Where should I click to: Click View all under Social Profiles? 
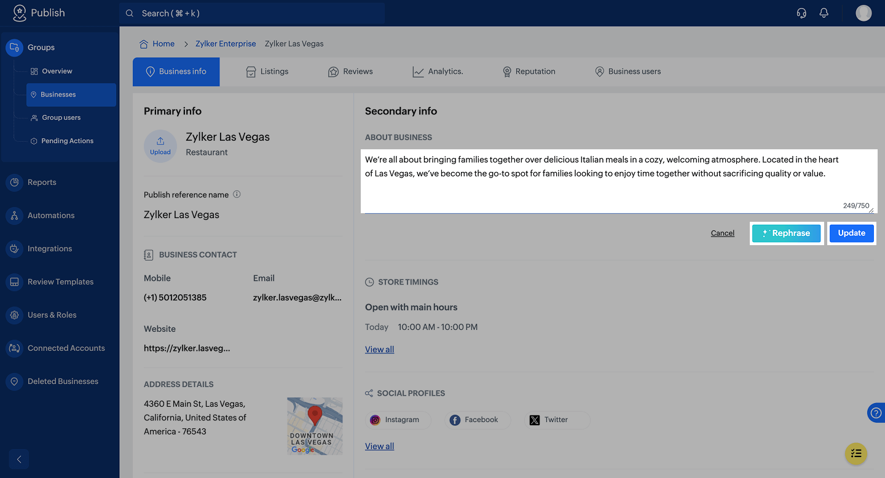tap(379, 447)
